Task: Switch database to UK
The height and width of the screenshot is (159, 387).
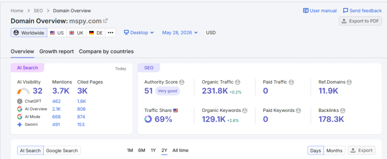Action: tap(76, 33)
